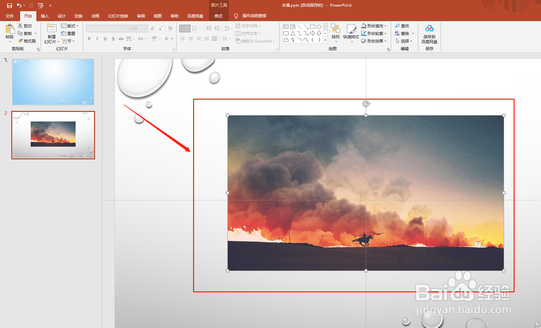
Task: Increase font size with the larger A icon
Action: 152,29
